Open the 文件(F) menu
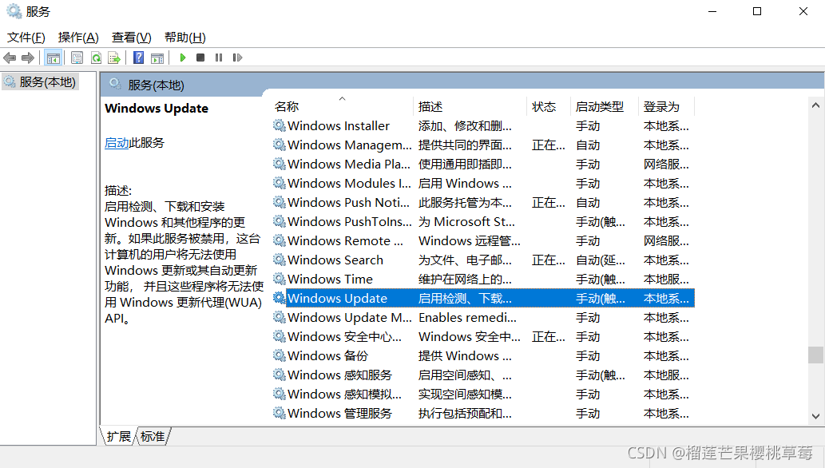The height and width of the screenshot is (468, 825). tap(26, 38)
